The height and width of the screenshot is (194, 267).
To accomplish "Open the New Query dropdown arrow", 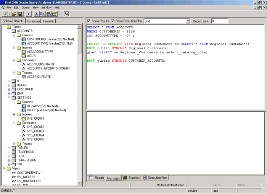I will point(10,14).
